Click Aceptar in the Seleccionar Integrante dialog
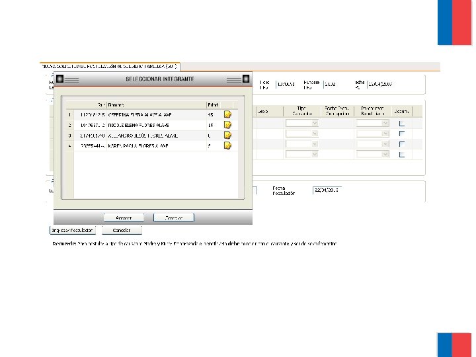 pyautogui.click(x=124, y=218)
